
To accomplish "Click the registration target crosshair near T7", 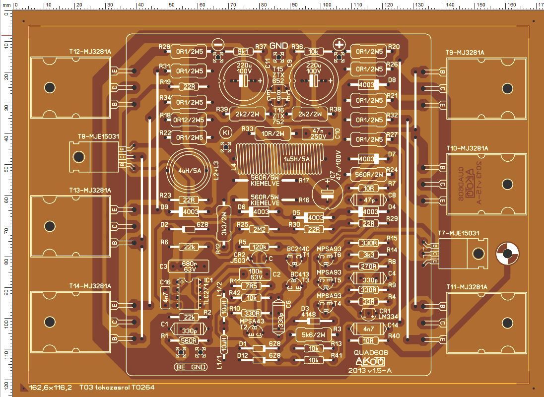I will (507, 254).
